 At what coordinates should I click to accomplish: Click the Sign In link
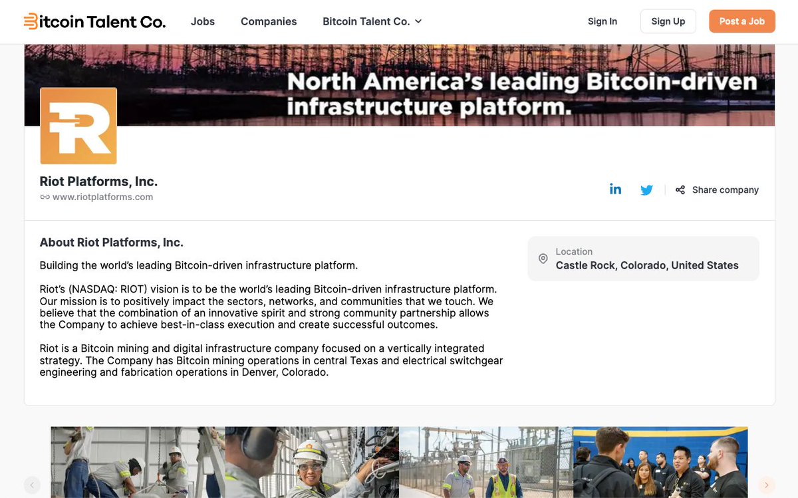pos(602,21)
